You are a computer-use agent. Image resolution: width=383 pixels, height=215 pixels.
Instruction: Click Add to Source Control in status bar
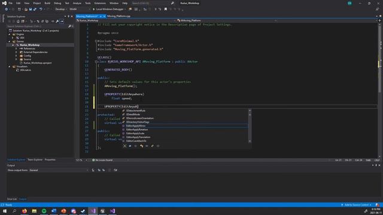pos(357,205)
